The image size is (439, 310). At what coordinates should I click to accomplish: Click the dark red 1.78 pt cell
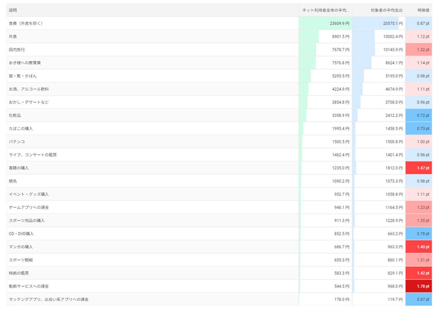coord(419,286)
